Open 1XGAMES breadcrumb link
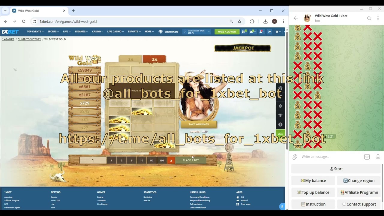This screenshot has width=384, height=216. pyautogui.click(x=8, y=39)
